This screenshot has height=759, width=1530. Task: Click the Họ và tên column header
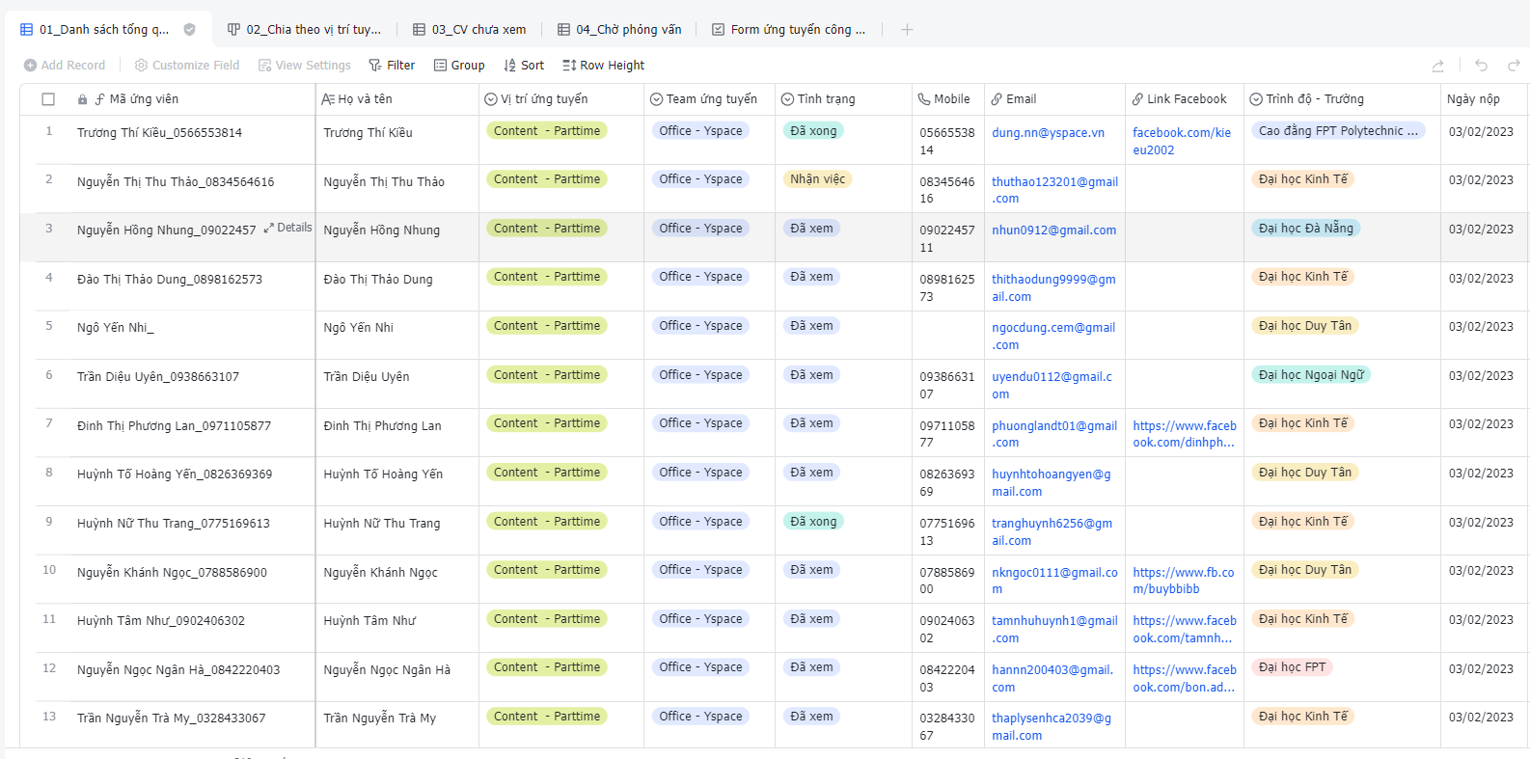(397, 99)
